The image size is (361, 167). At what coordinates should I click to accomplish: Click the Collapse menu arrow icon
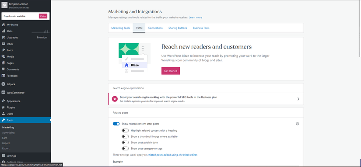(3, 162)
